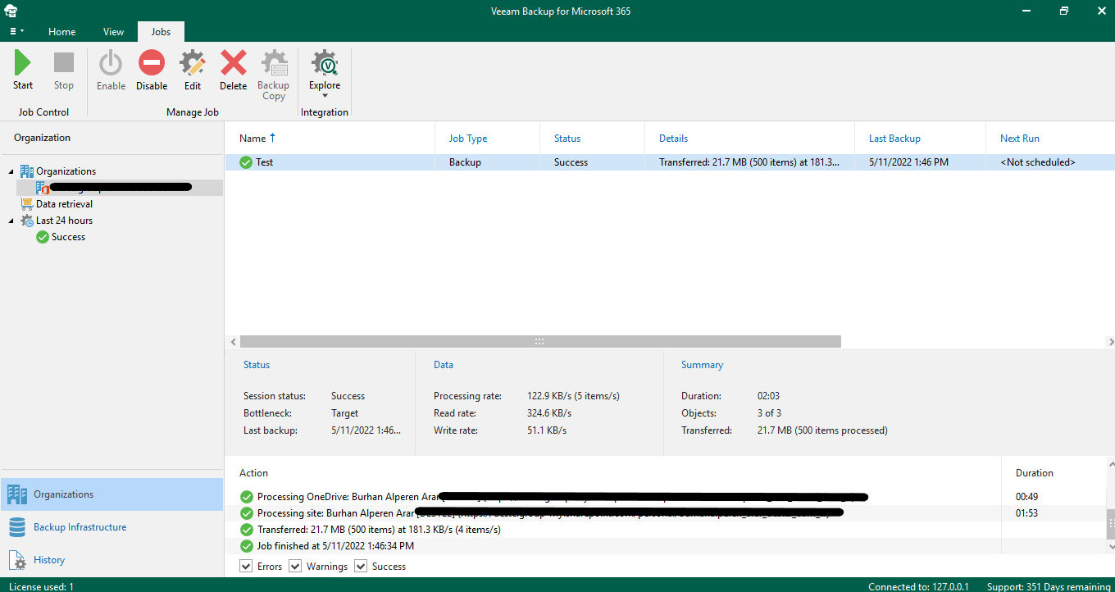Click License used status bar entry
This screenshot has height=592, width=1115.
pyautogui.click(x=41, y=586)
